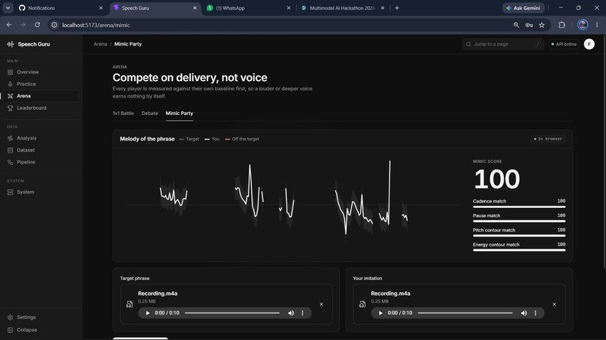Reload the current page
This screenshot has width=606, height=340.
(x=37, y=25)
